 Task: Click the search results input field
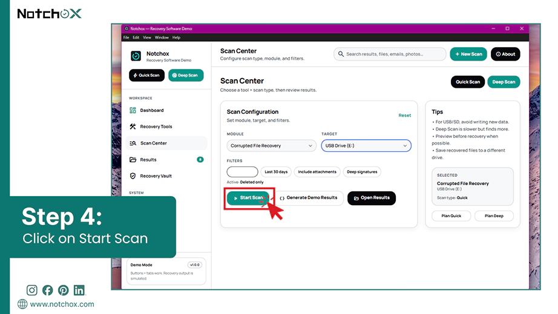pos(390,54)
